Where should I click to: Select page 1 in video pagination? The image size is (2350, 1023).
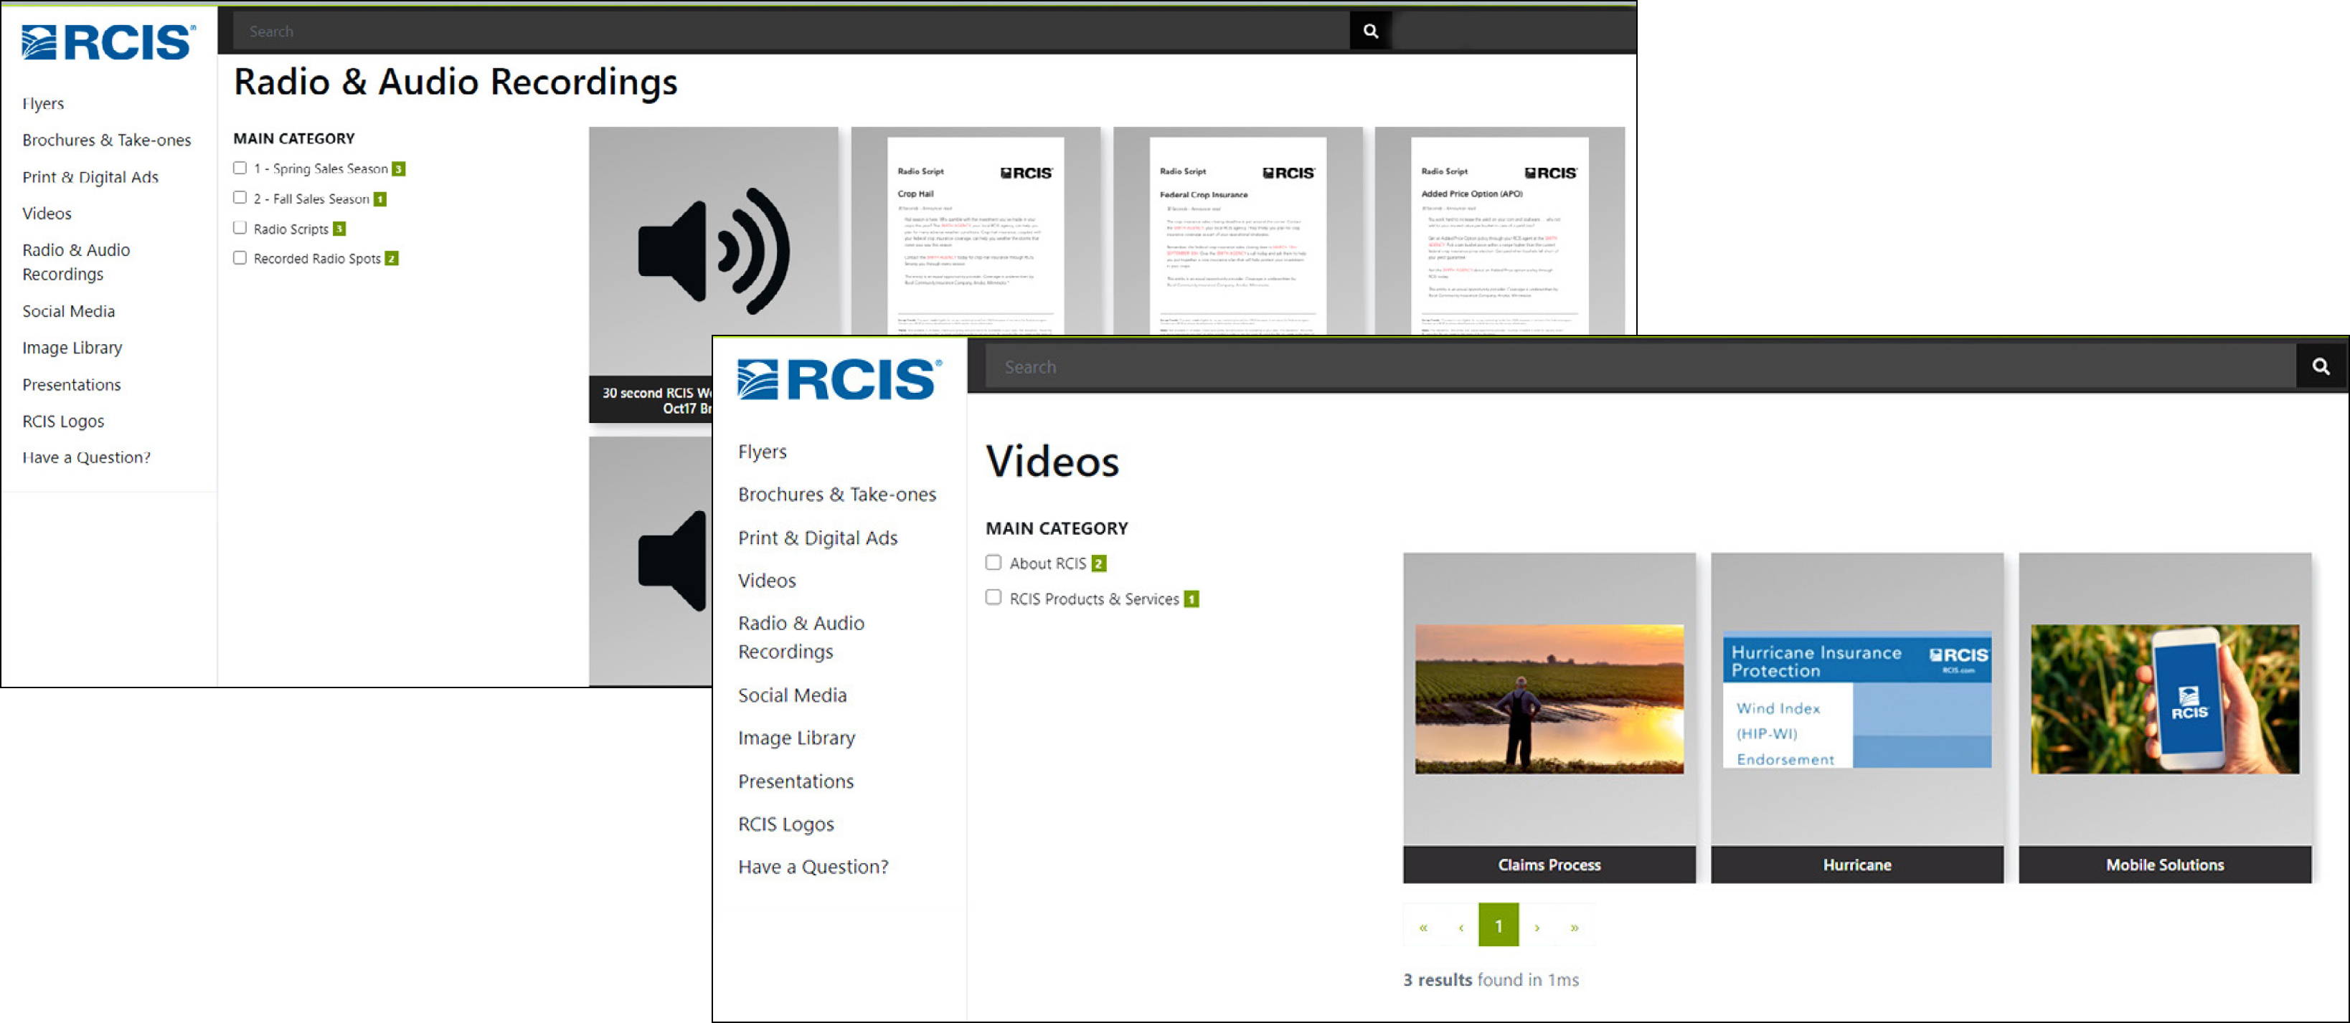pos(1499,926)
